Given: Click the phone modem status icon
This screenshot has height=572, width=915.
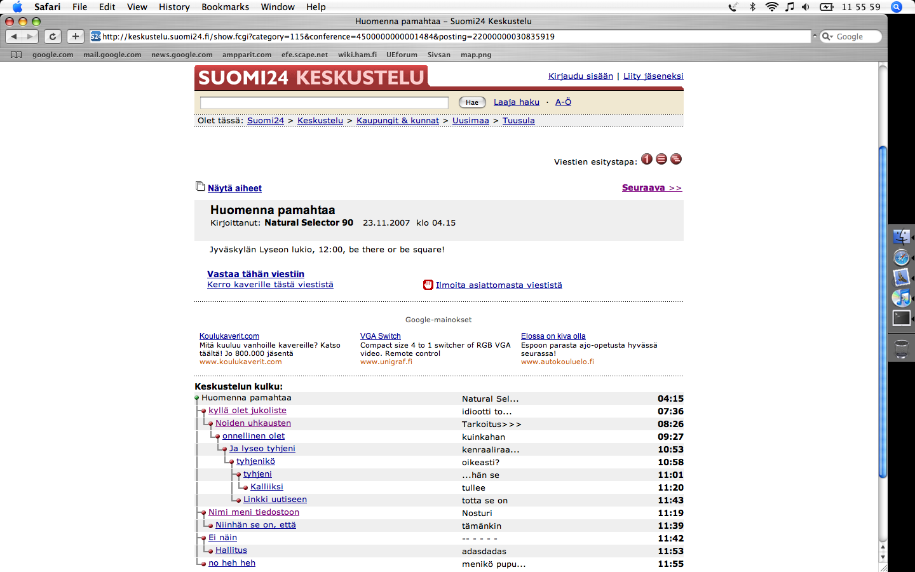Looking at the screenshot, I should tap(733, 7).
